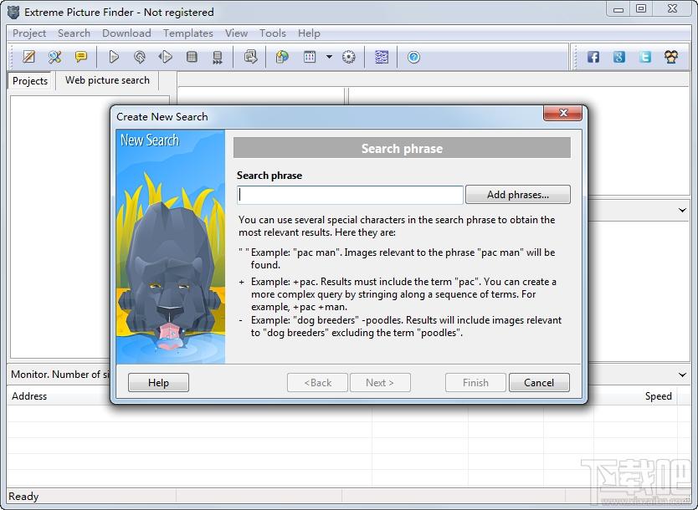
Task: Open the Templates menu
Action: (187, 33)
